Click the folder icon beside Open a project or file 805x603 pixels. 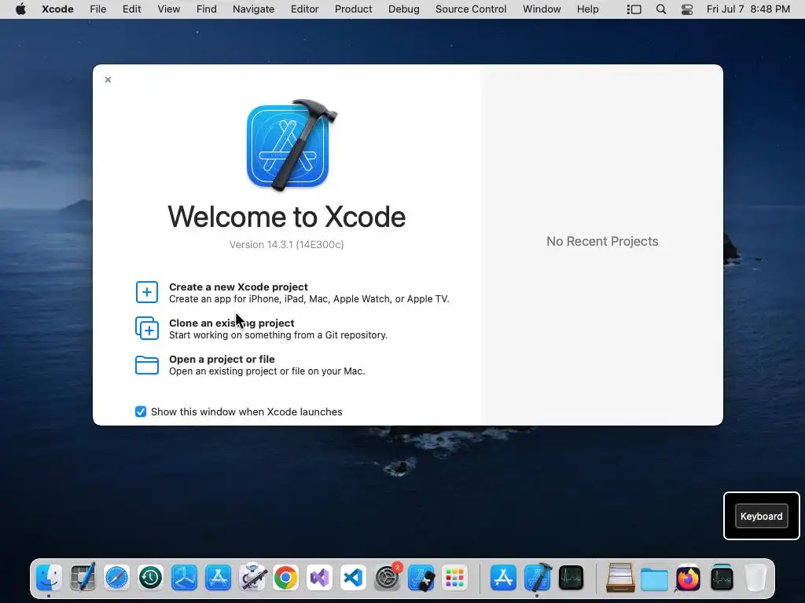pyautogui.click(x=147, y=365)
